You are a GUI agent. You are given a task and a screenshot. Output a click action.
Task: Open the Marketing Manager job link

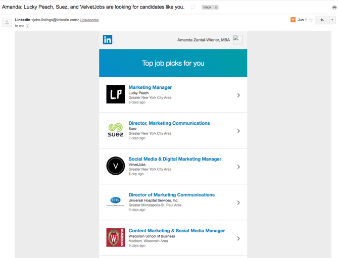(150, 87)
